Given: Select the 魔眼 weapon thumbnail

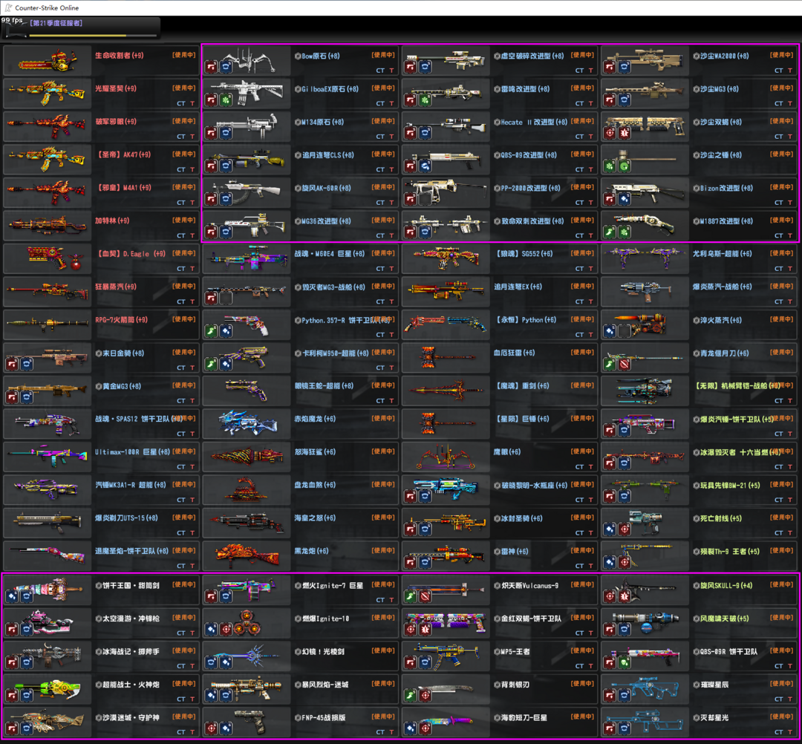Looking at the screenshot, I should [x=446, y=457].
